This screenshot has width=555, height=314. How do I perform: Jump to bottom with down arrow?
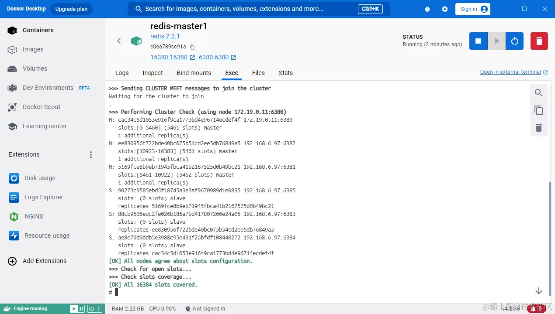(x=539, y=291)
